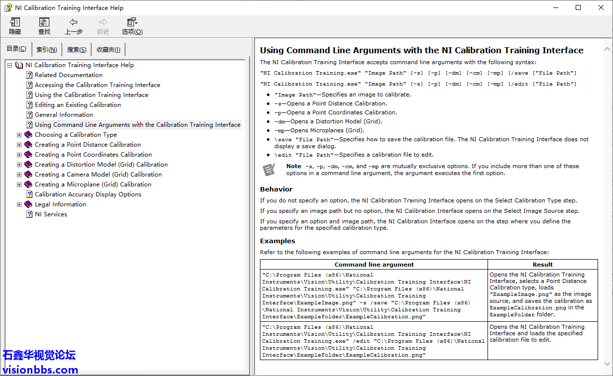613x376 pixels.
Task: Click the 隐藏 (Hide) toolbar icon
Action: pos(15,22)
